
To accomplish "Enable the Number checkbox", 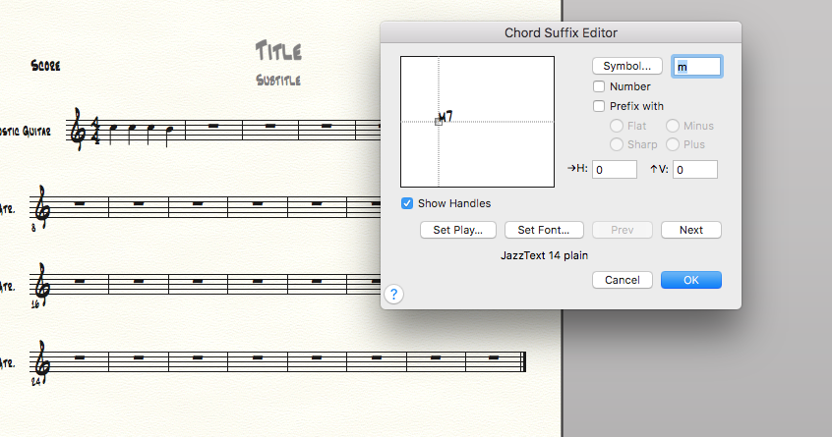I will (599, 86).
